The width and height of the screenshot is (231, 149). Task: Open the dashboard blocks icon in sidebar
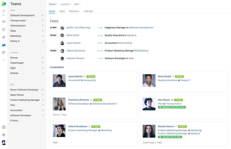4,29
